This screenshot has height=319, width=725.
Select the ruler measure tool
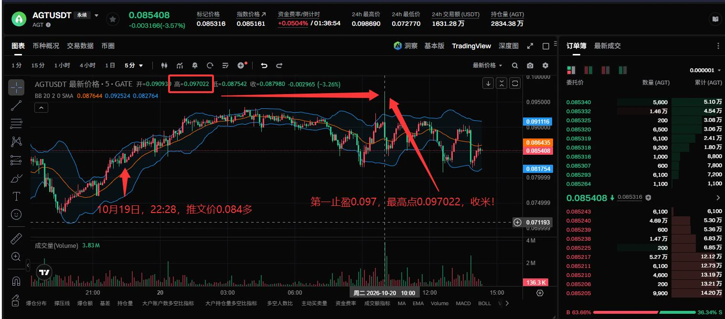16,239
